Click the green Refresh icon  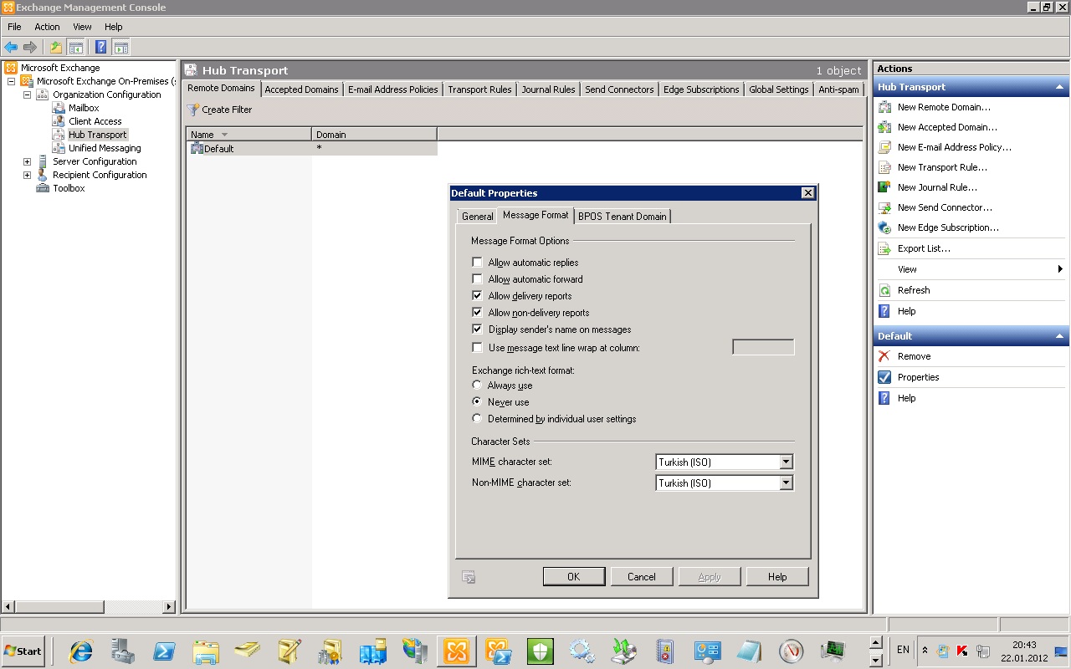pos(884,290)
